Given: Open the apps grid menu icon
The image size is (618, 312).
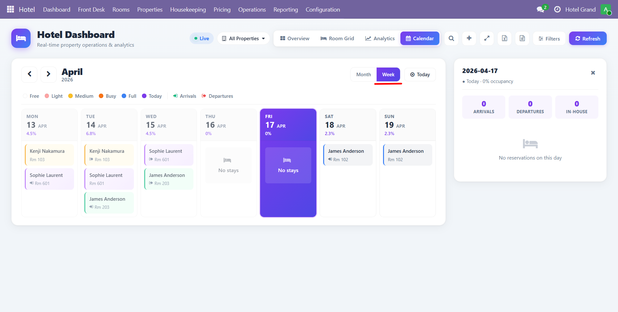Looking at the screenshot, I should point(10,9).
